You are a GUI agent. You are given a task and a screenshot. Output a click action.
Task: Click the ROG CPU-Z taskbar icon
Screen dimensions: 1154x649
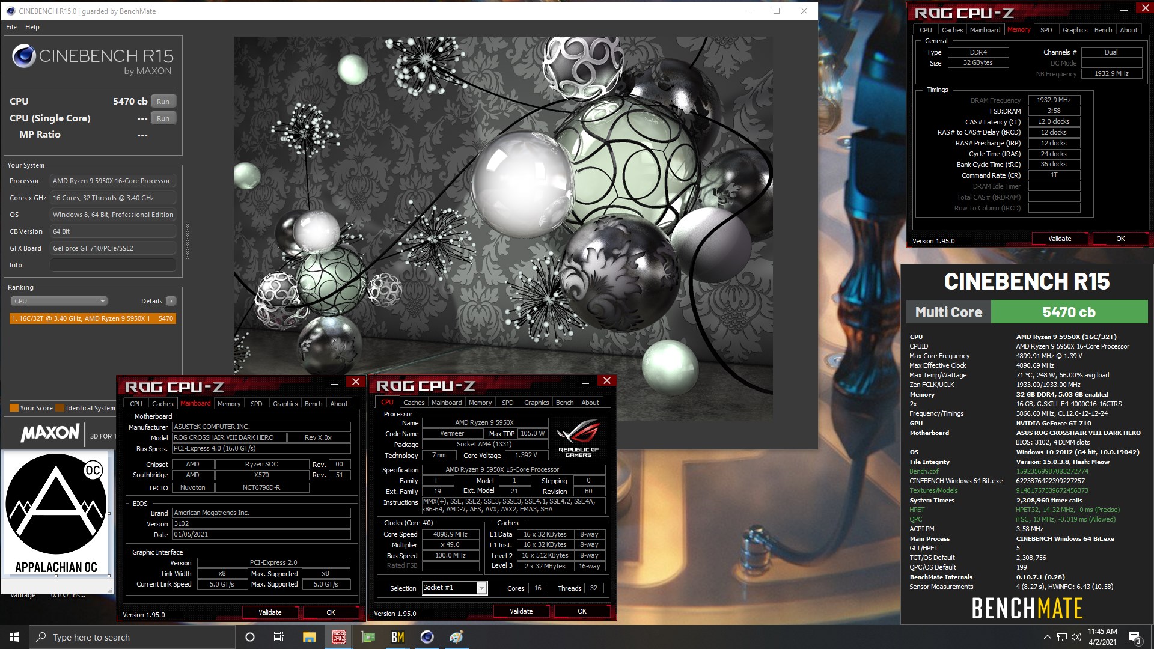tap(339, 637)
